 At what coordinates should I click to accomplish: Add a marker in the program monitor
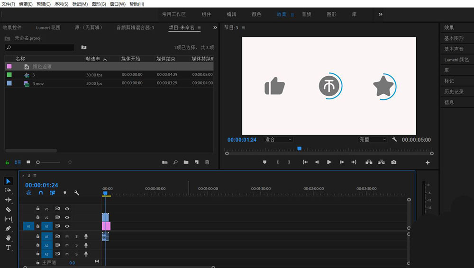coord(264,162)
